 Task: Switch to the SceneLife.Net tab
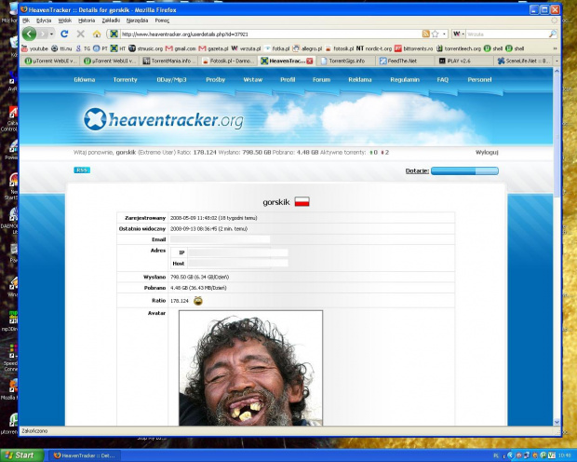(x=523, y=61)
